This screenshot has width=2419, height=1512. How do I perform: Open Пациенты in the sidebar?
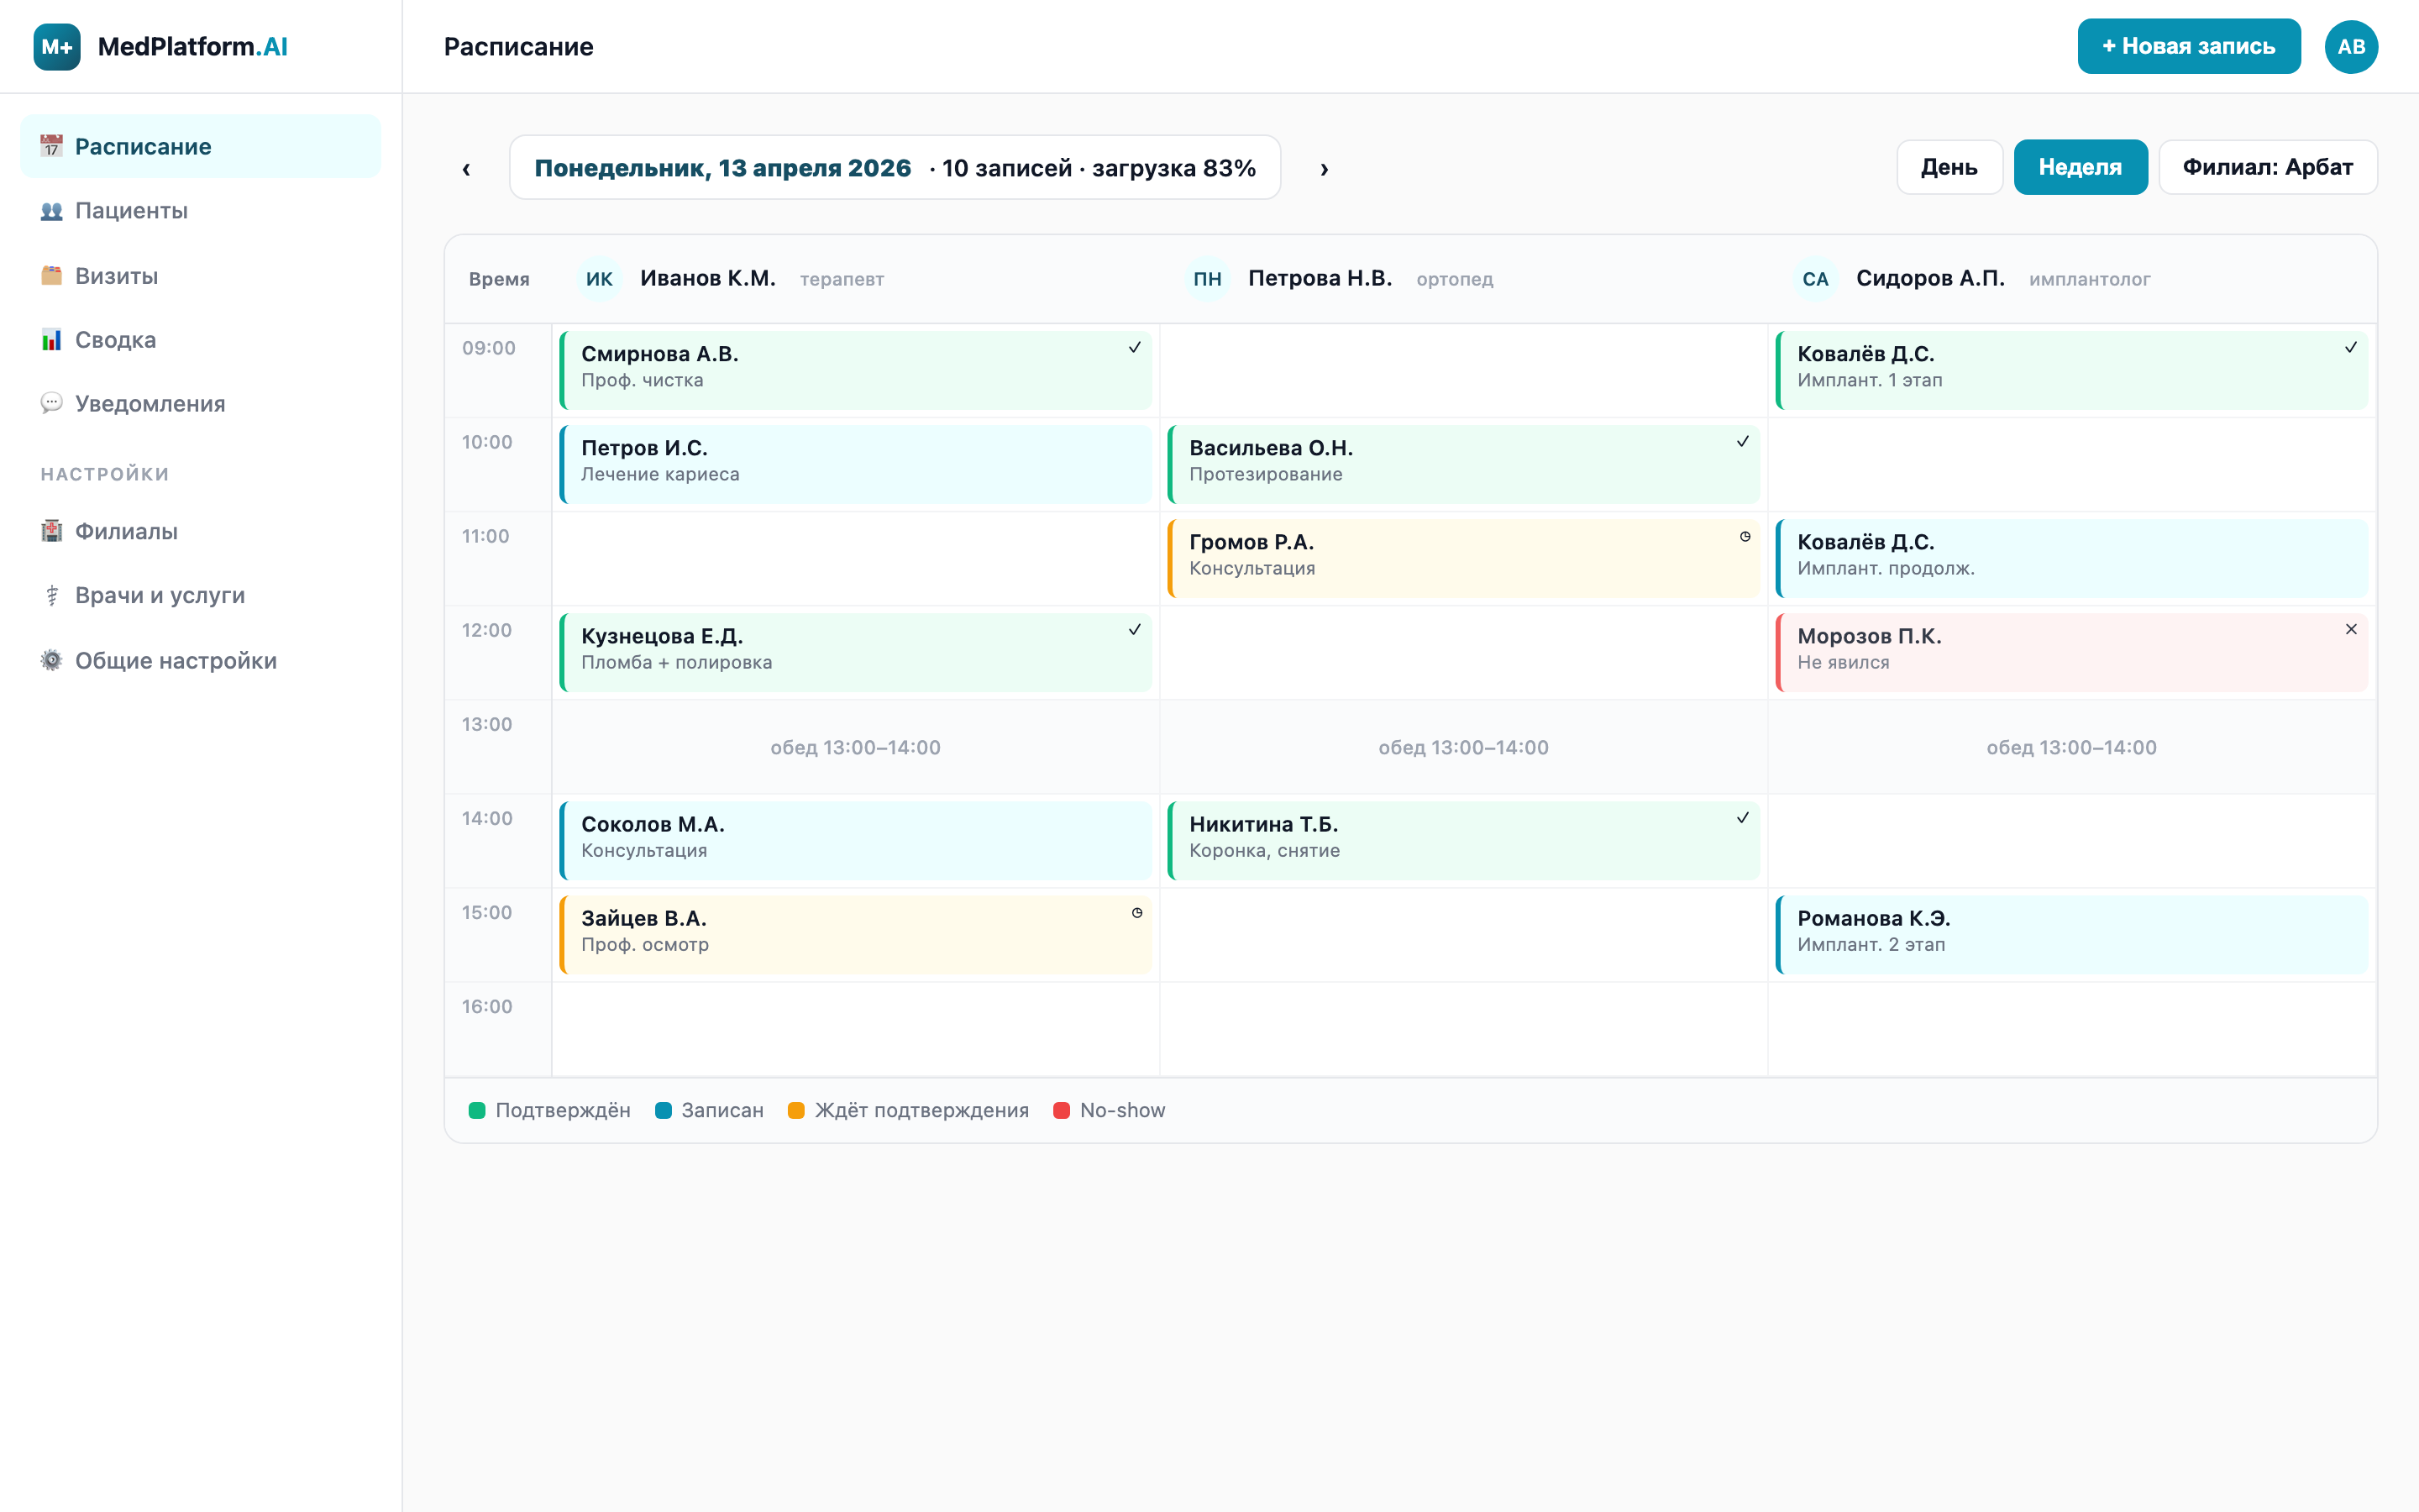pos(201,211)
